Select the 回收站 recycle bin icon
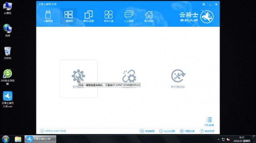Screen dimensions: 256x143 coord(7,53)
